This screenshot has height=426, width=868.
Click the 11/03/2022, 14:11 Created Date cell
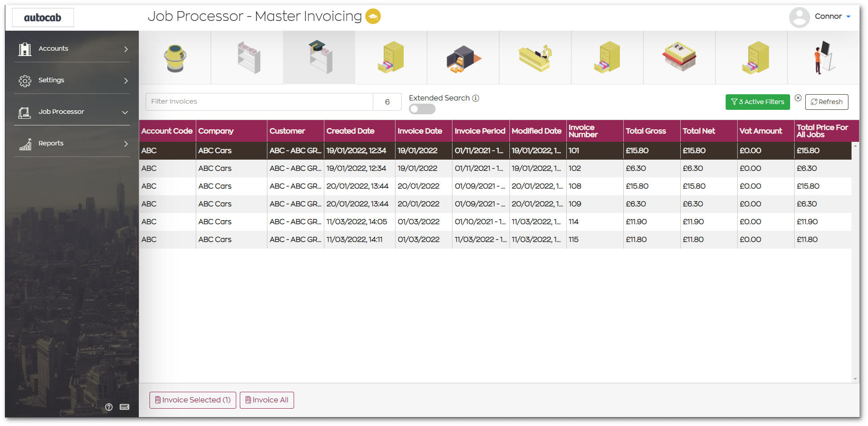click(359, 240)
